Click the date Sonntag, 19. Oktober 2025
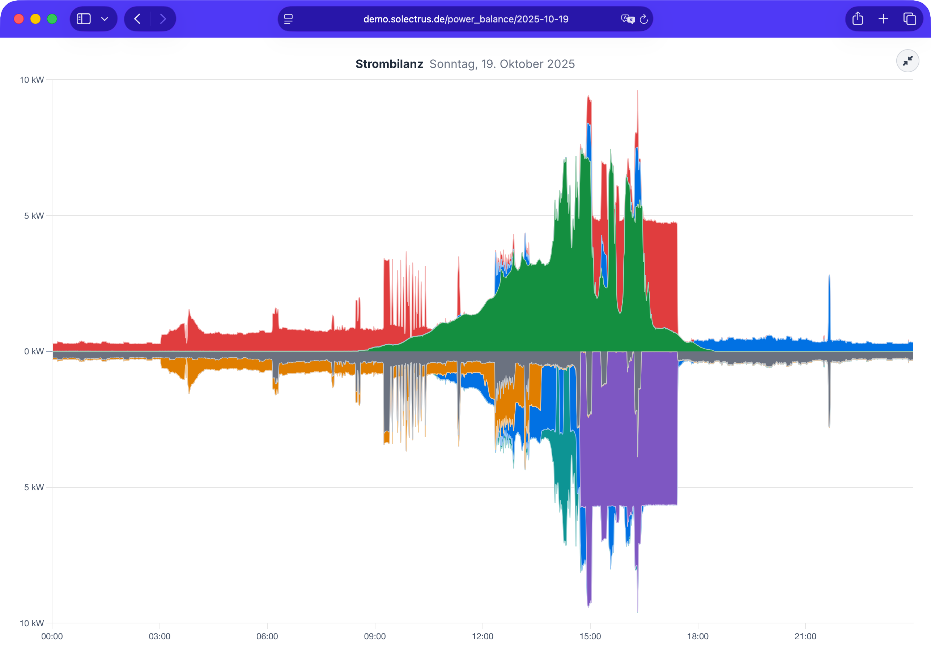 click(x=502, y=64)
